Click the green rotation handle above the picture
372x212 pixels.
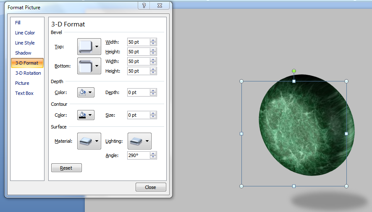pos(294,71)
